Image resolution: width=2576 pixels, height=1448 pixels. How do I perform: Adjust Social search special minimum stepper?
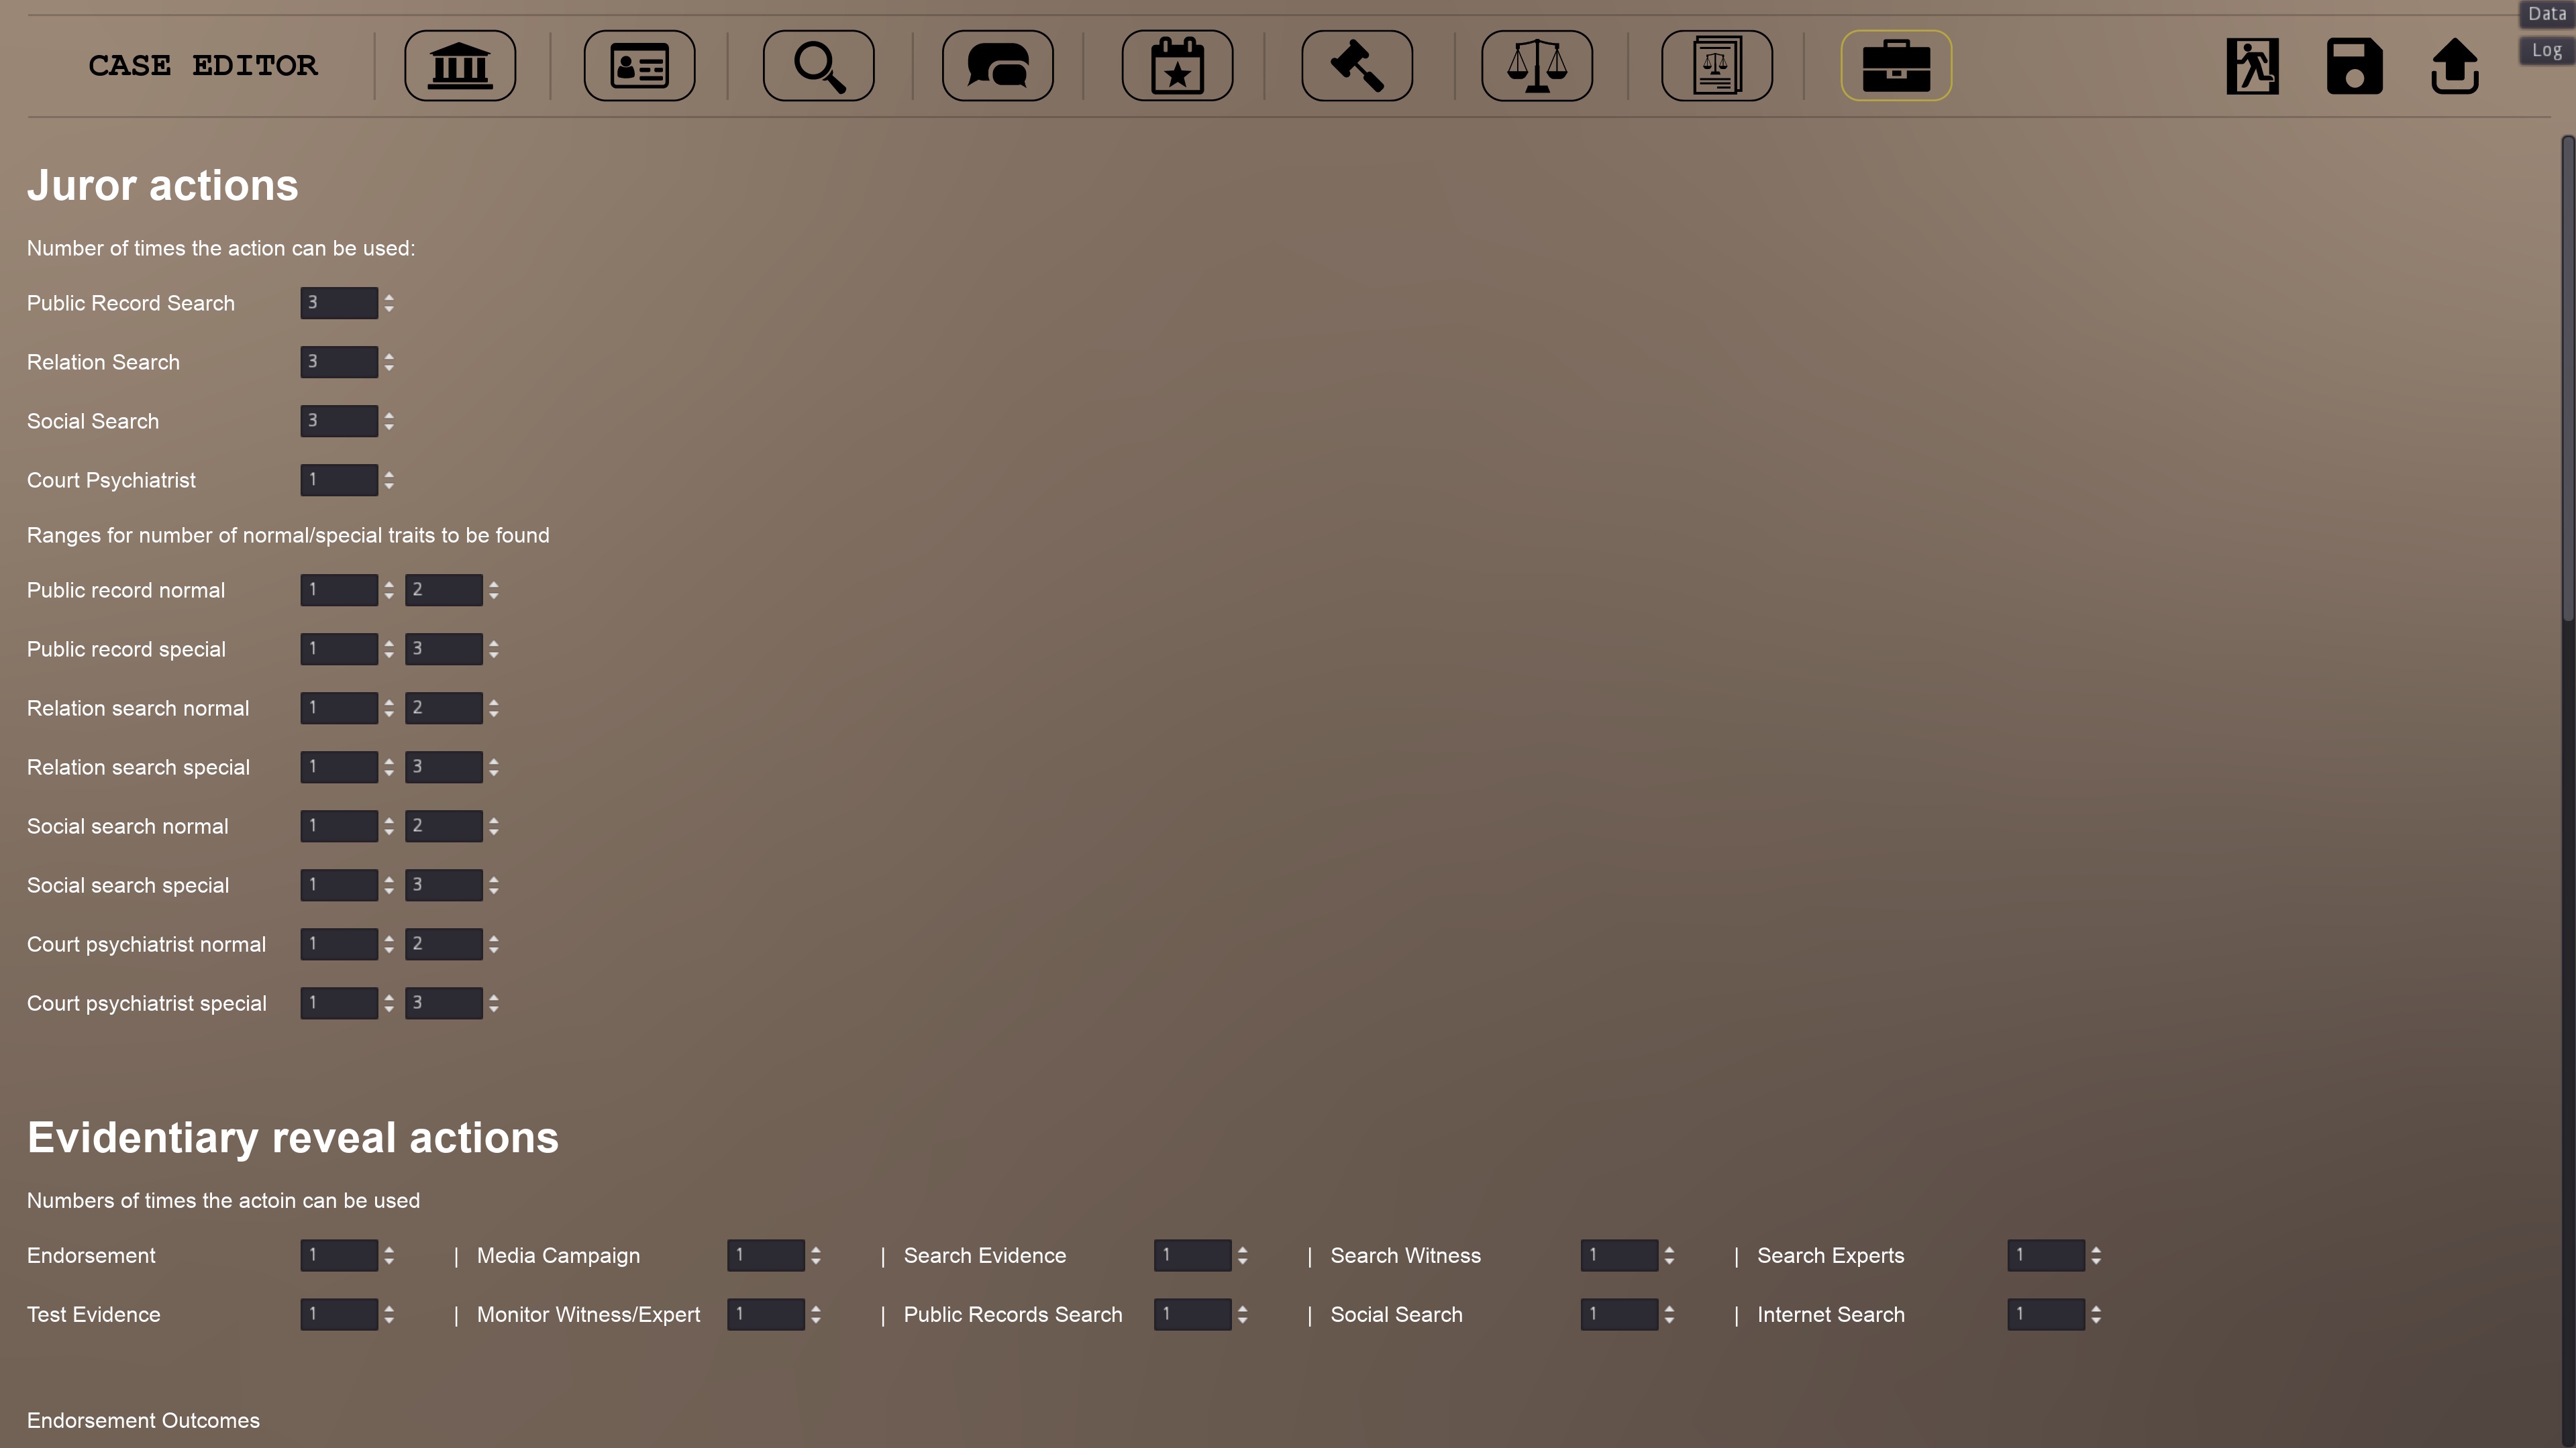pyautogui.click(x=389, y=885)
